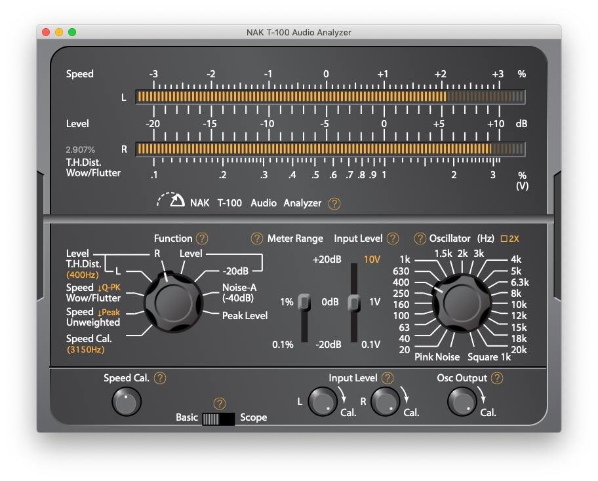
Task: Choose Speed Unweighted function label
Action: (x=93, y=317)
